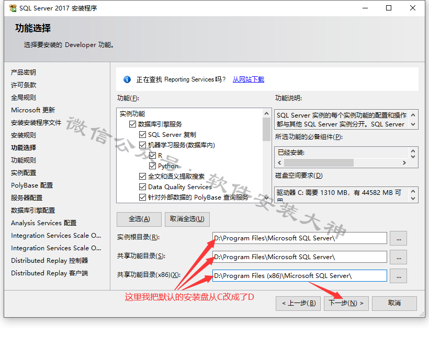Select PolyBase 配置 step in the sidebar
Viewport: 429px width, 337px height.
pyautogui.click(x=32, y=185)
